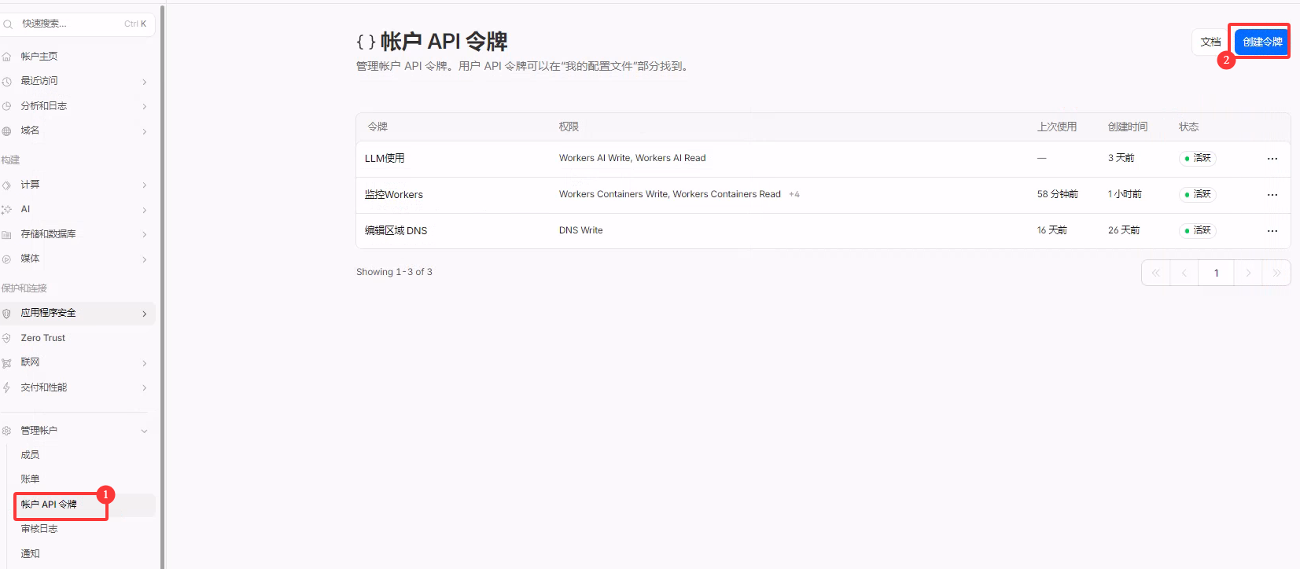Image resolution: width=1300 pixels, height=569 pixels.
Task: Click the shield icon beside 应用程序安全
Action: click(7, 314)
